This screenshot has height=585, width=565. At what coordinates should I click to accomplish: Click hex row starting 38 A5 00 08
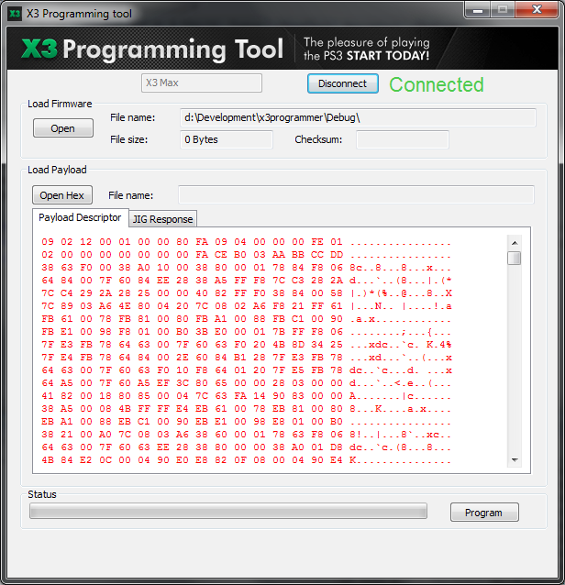click(x=247, y=409)
